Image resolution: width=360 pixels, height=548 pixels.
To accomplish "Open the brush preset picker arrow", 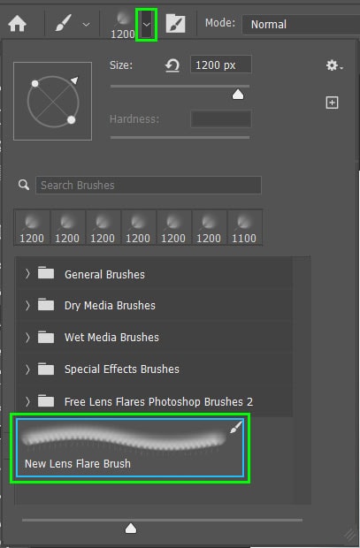I will pos(146,25).
